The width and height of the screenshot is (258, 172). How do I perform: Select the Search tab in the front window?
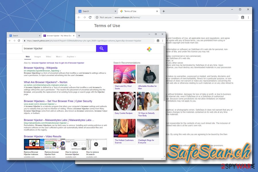point(25,36)
